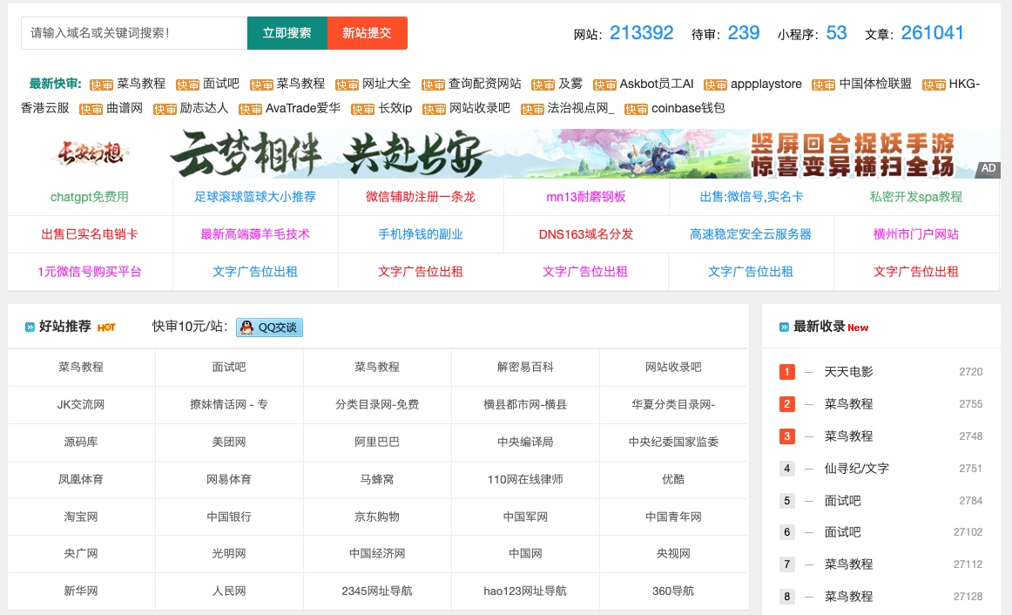Open hao123网址导航 site link

[525, 591]
